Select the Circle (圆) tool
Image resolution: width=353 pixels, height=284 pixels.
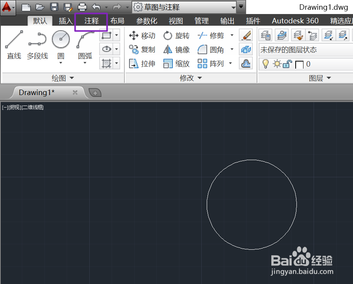[x=61, y=45]
